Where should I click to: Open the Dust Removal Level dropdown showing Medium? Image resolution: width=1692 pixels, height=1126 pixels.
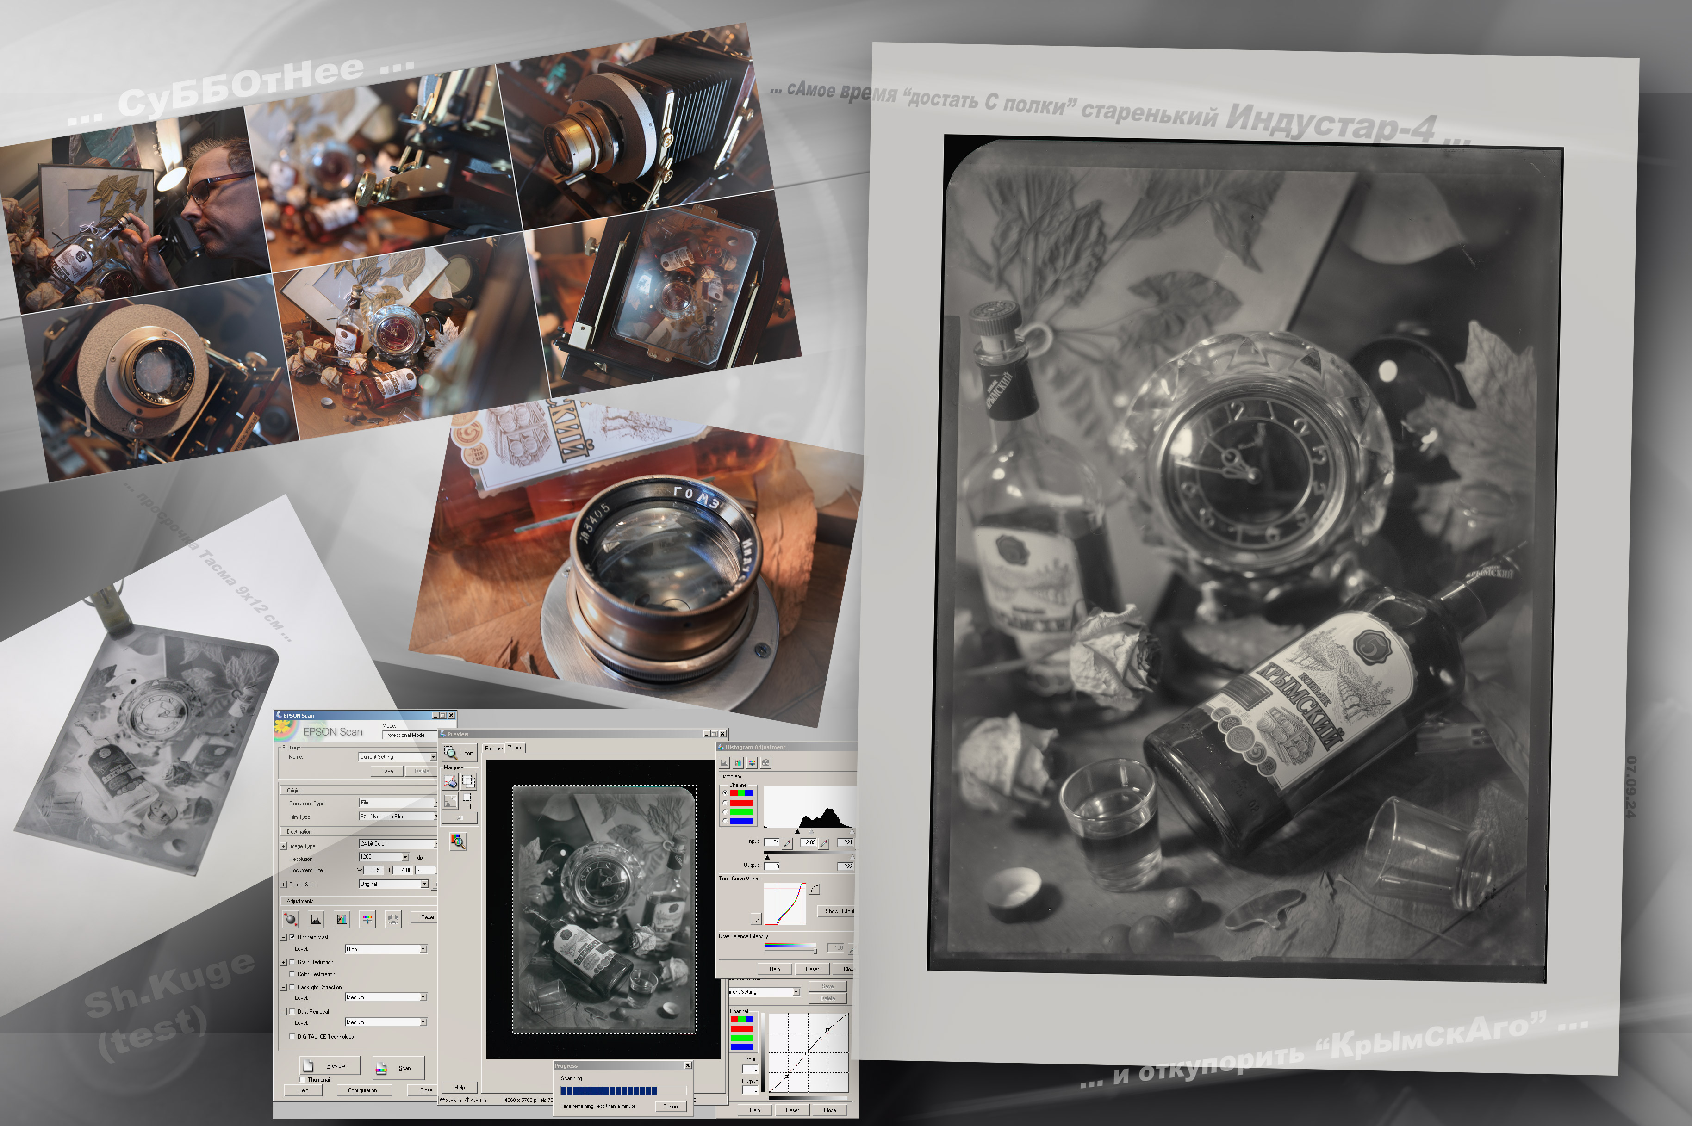pos(386,1022)
